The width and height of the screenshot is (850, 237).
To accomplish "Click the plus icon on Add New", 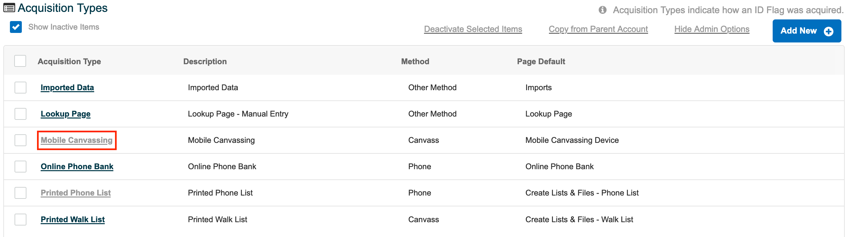I will point(829,31).
